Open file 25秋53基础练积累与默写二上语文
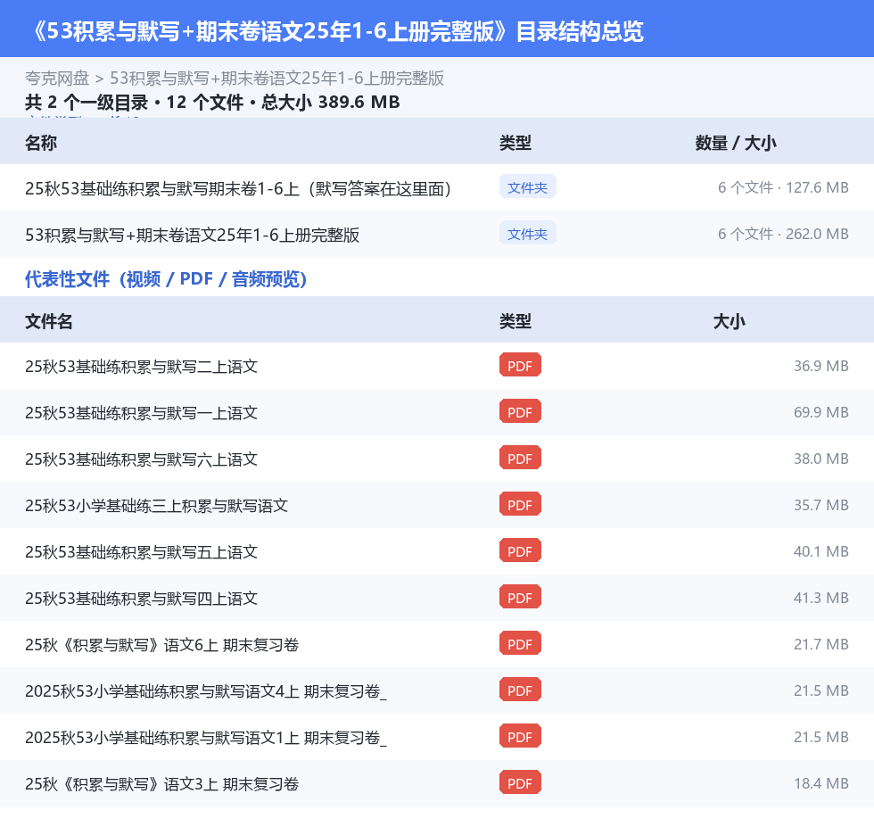Screen dimensions: 874x835 pos(141,367)
